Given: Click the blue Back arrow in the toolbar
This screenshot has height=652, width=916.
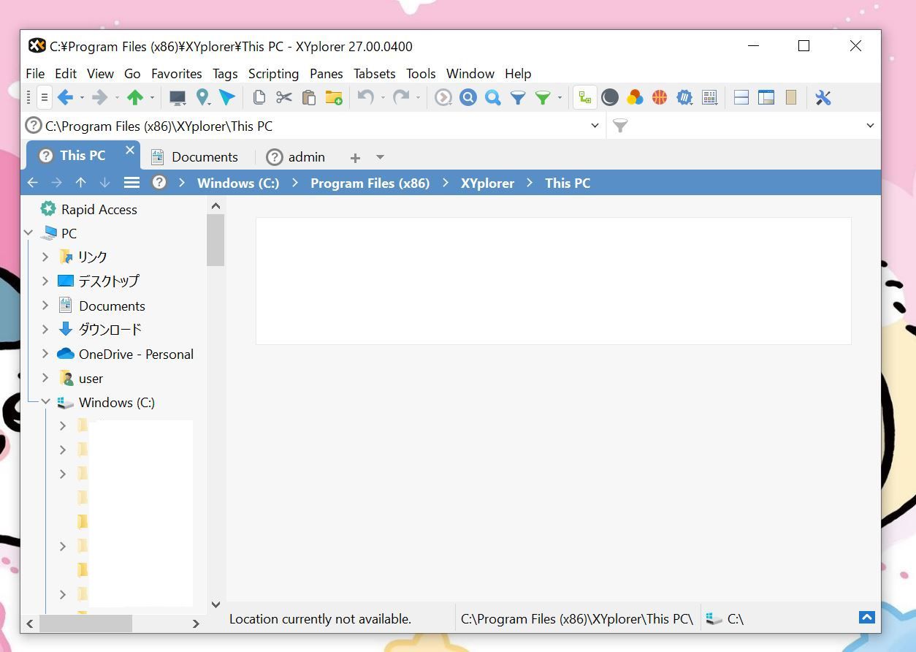Looking at the screenshot, I should 65,97.
